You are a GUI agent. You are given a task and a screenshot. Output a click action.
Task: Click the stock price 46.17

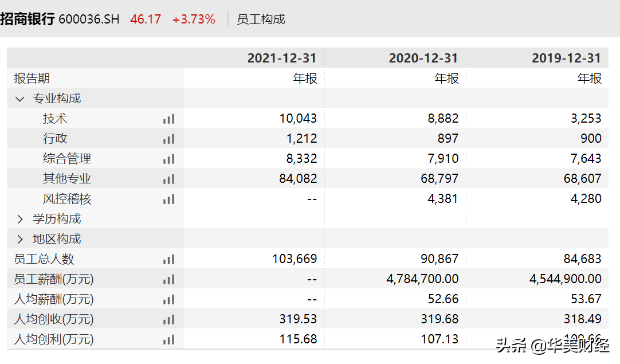click(146, 19)
